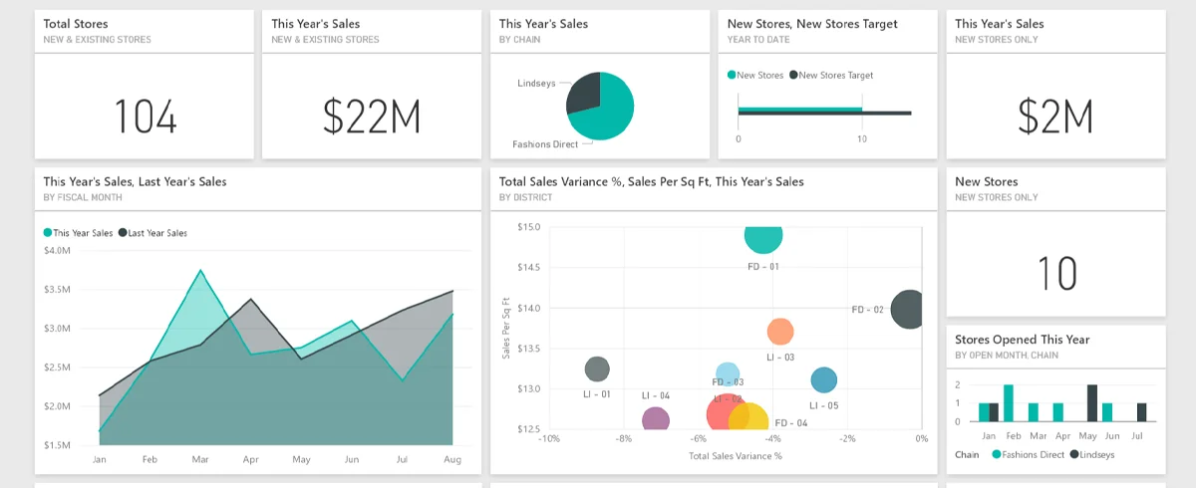Click the teal New Stores legend dot
The image size is (1196, 488).
733,75
